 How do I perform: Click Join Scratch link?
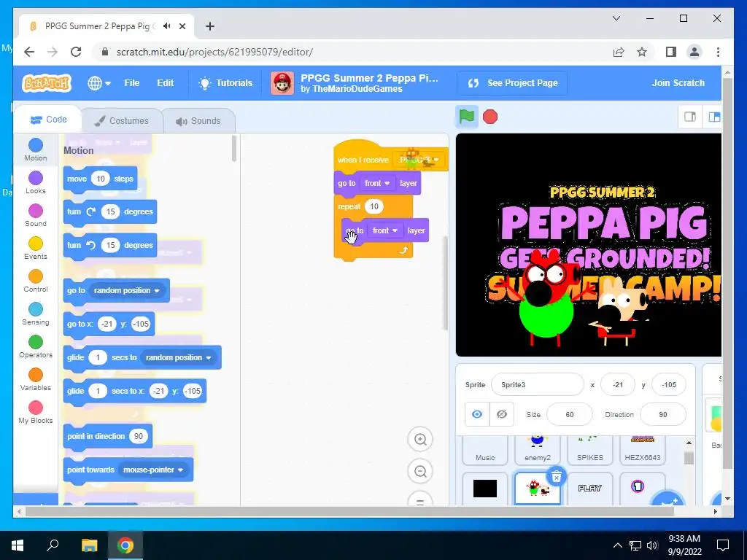pyautogui.click(x=678, y=83)
